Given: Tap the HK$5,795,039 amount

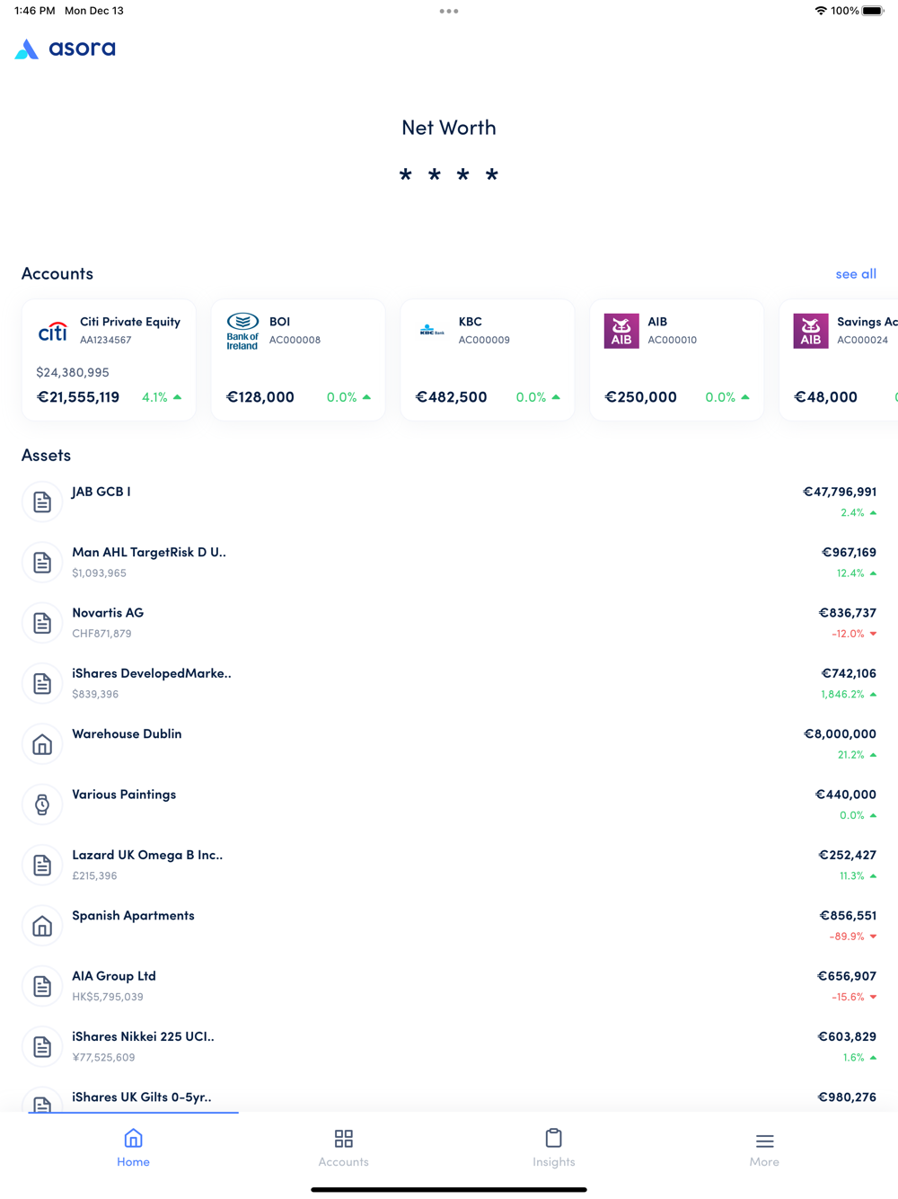Looking at the screenshot, I should pyautogui.click(x=108, y=997).
